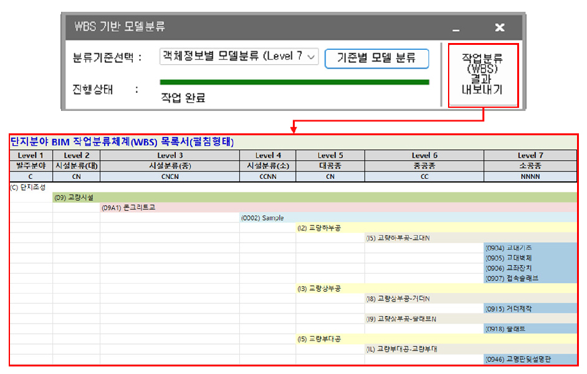The image size is (587, 374).
Task: Select the (09) 교량시설 row
Action: pos(74,198)
